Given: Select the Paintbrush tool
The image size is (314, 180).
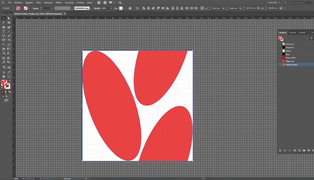Looking at the screenshot, I should (x=9, y=36).
